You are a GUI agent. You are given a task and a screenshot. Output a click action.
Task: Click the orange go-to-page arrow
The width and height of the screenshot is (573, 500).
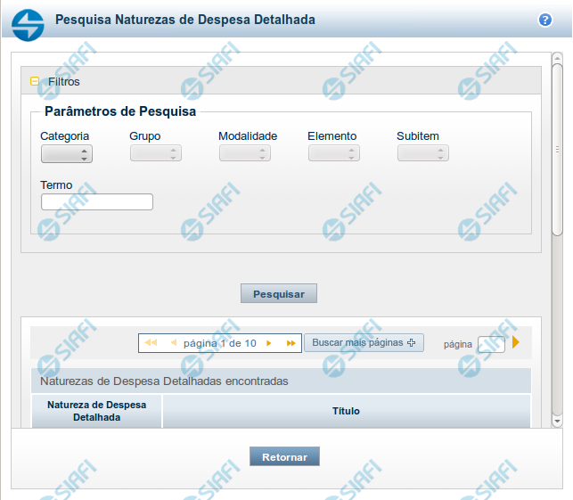(516, 342)
